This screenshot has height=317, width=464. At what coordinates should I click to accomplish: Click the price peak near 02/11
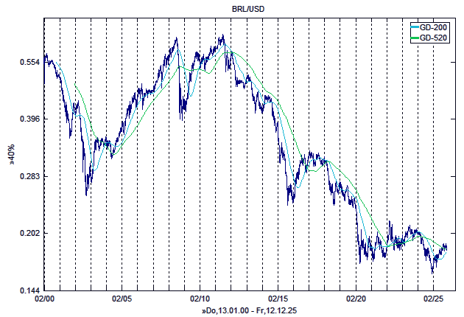[x=222, y=35]
